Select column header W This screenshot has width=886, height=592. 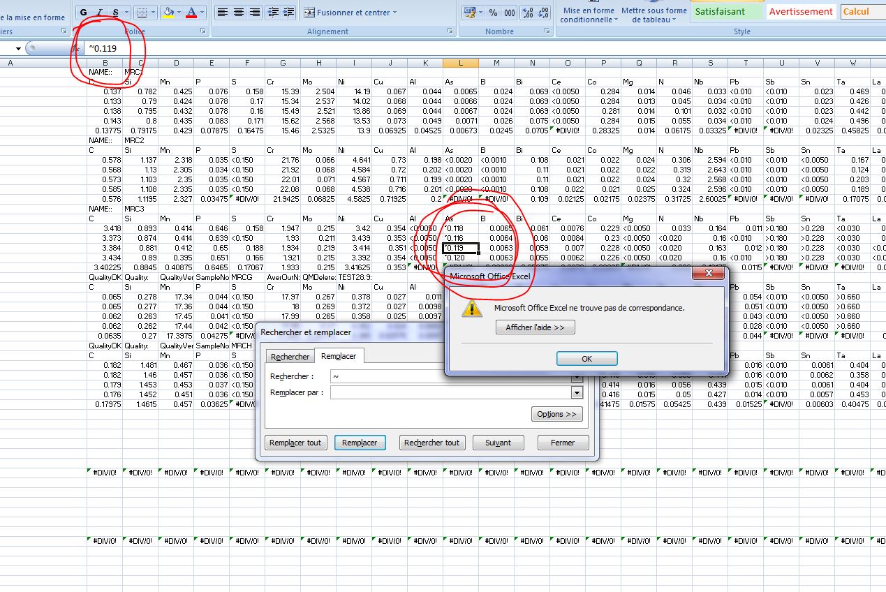(x=853, y=63)
